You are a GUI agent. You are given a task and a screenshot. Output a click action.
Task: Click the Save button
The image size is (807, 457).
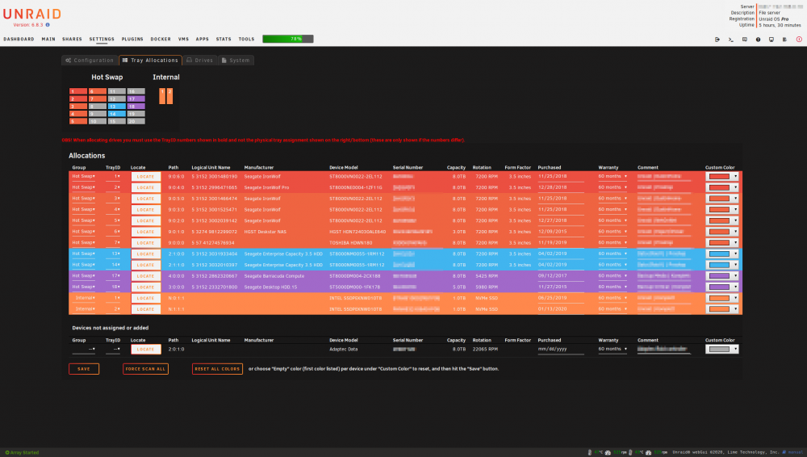tap(84, 369)
